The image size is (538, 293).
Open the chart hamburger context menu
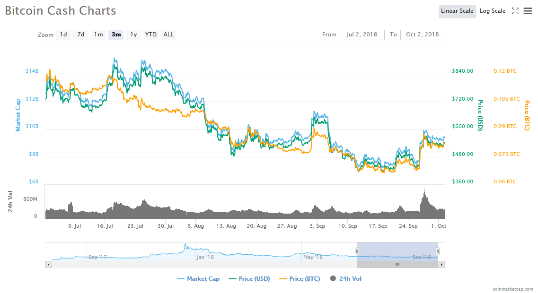[x=528, y=11]
